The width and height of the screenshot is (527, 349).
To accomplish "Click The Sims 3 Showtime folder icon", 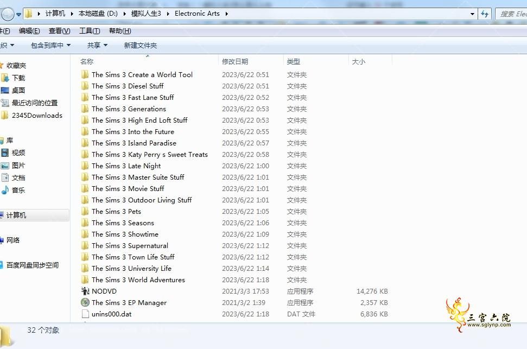I will [85, 234].
